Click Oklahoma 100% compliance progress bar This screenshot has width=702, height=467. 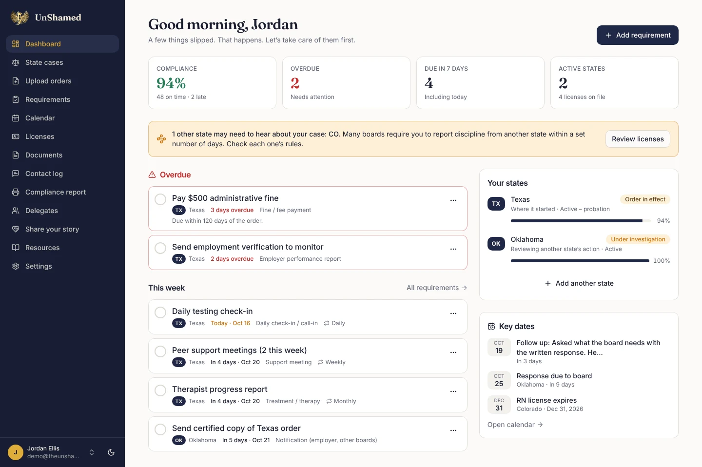[580, 261]
